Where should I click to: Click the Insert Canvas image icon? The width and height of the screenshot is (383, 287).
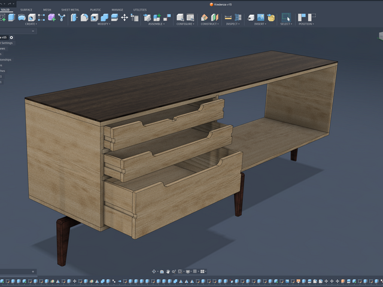(261, 17)
